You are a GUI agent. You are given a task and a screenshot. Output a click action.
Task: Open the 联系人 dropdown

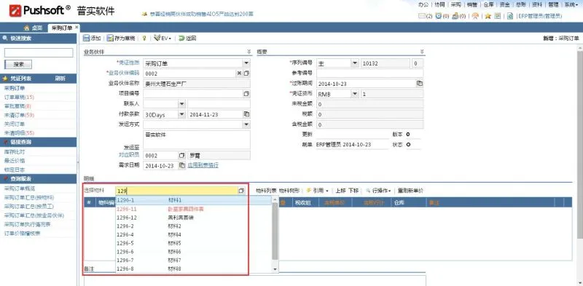click(x=181, y=104)
